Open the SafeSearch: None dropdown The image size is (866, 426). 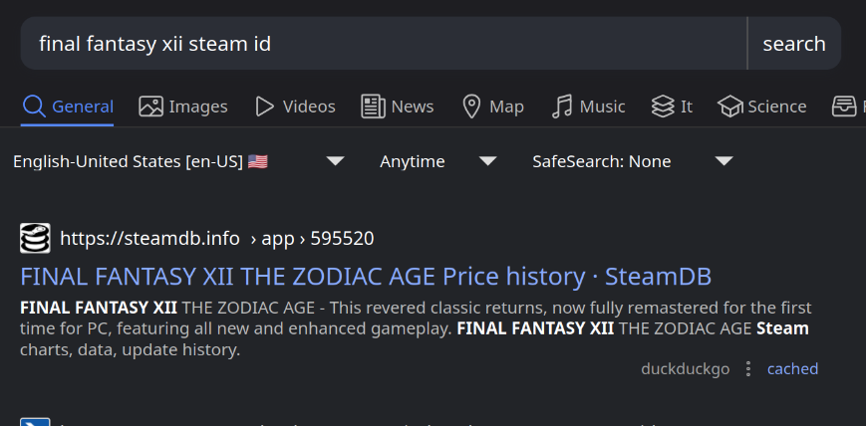coord(632,161)
